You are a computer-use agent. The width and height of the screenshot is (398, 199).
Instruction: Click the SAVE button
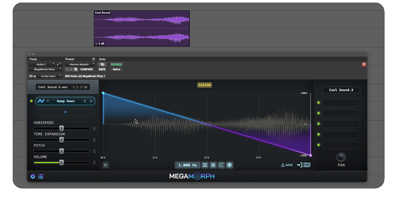pos(287,165)
